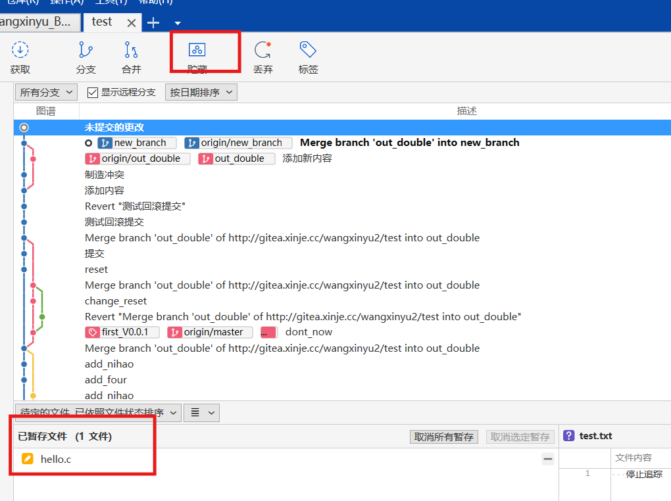Click the origin/new_branch remote label
The image size is (671, 501).
click(238, 143)
